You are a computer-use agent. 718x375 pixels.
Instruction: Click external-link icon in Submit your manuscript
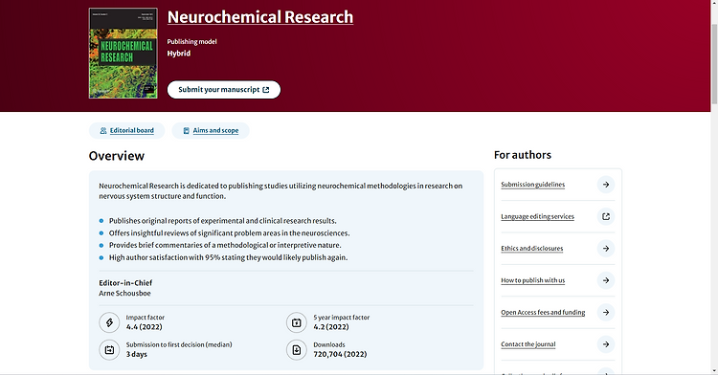click(266, 90)
